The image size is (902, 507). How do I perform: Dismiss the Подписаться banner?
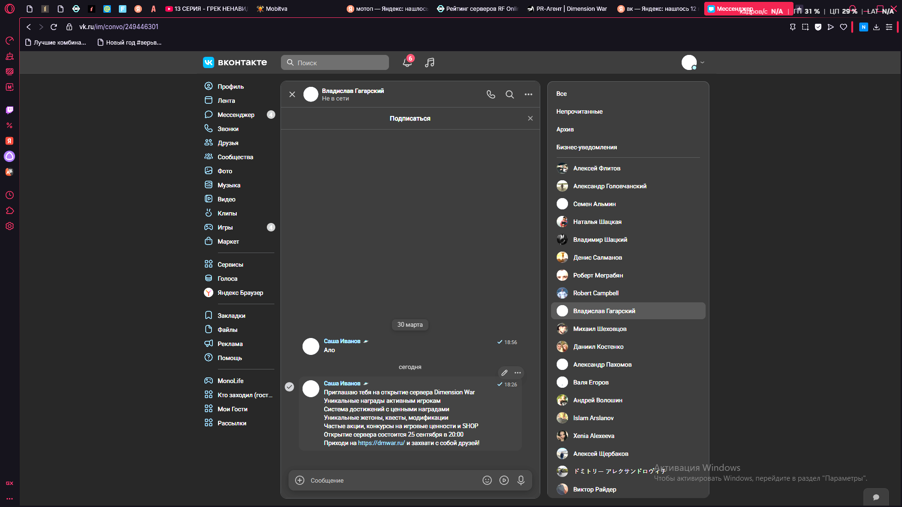[530, 118]
